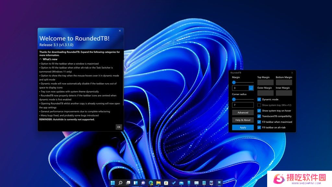This screenshot has width=332, height=187.
Task: Click the Corner radius value field
Action: (x=243, y=105)
